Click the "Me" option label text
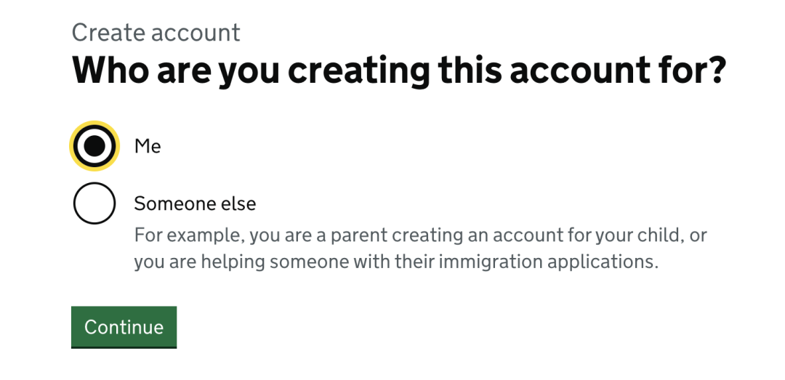The height and width of the screenshot is (380, 785). point(148,146)
